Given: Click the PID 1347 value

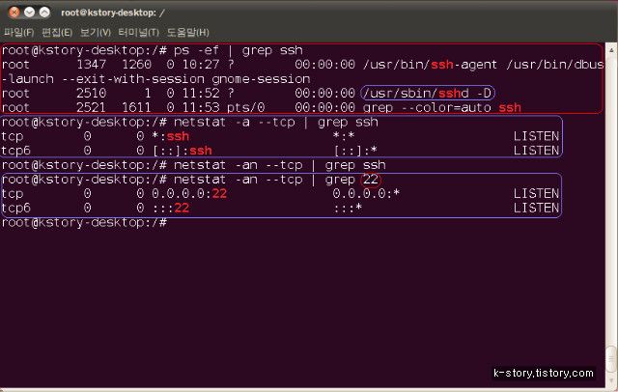Looking at the screenshot, I should [x=91, y=65].
